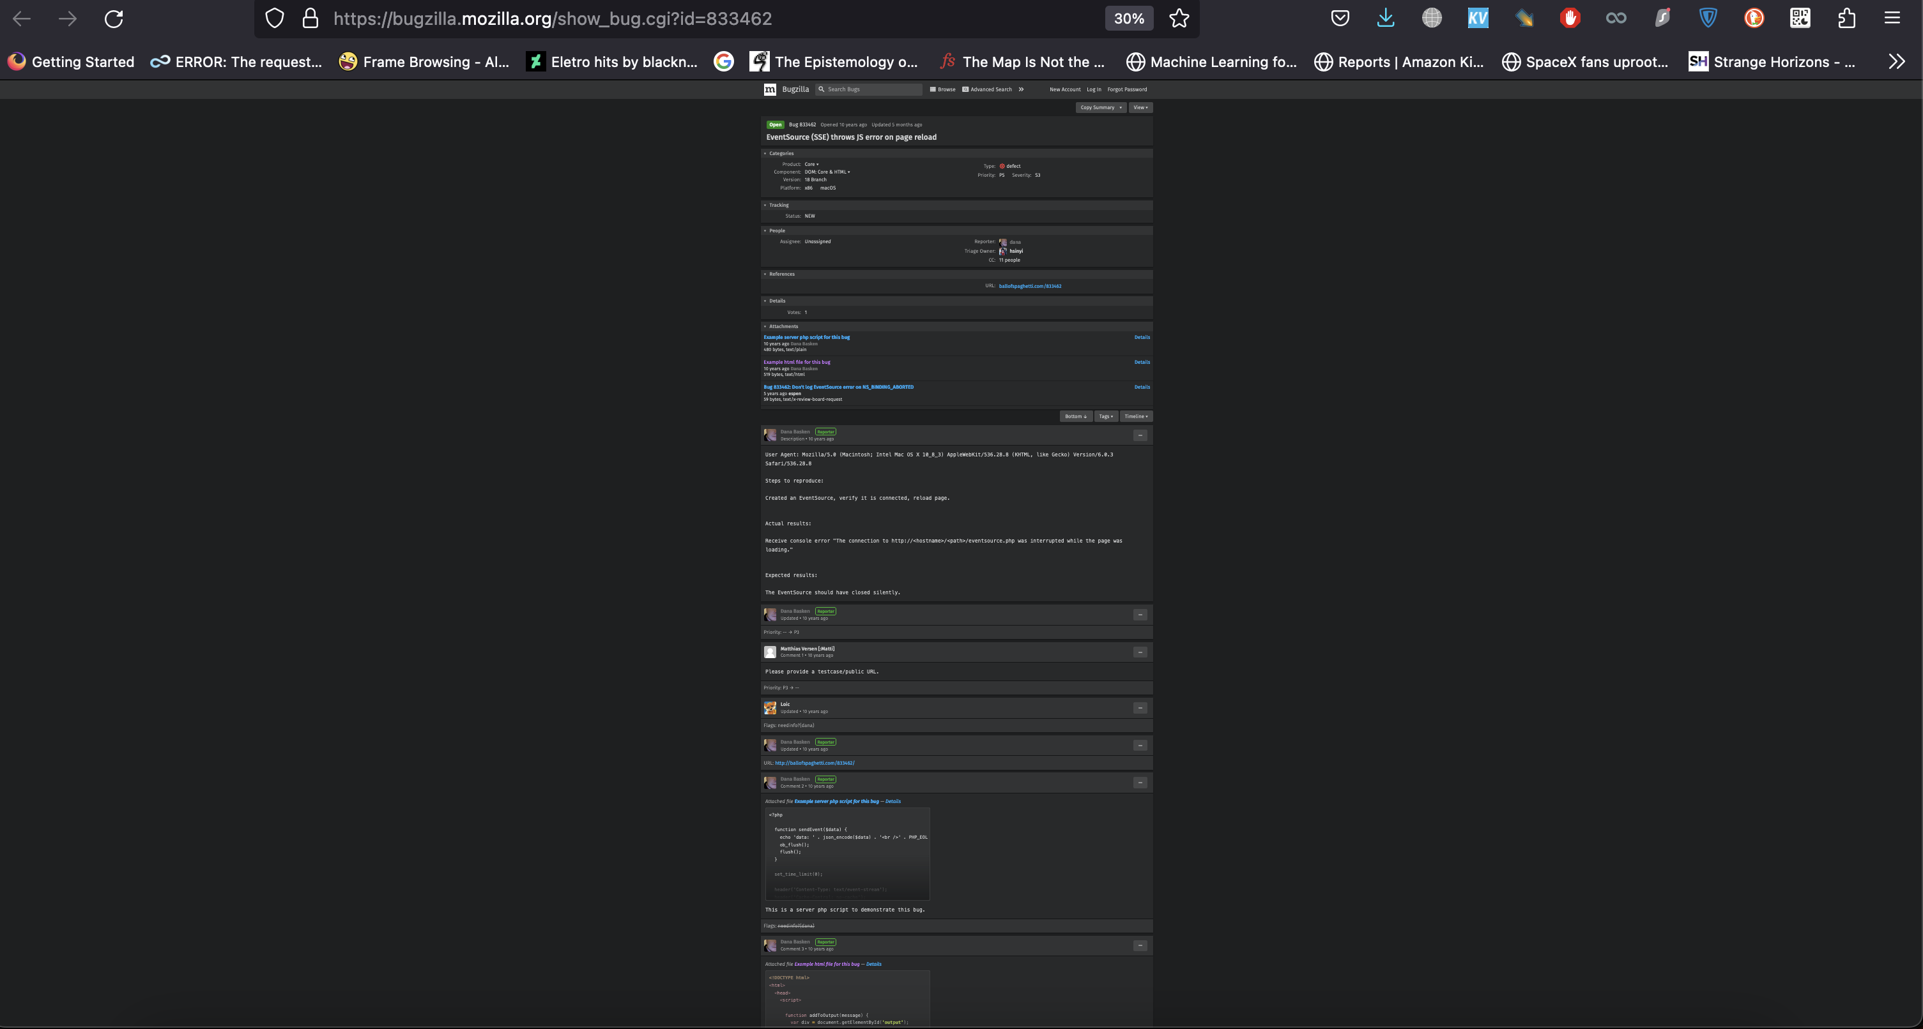Open the Tags dropdown
Screen dimensions: 1923x1029
pos(1106,416)
